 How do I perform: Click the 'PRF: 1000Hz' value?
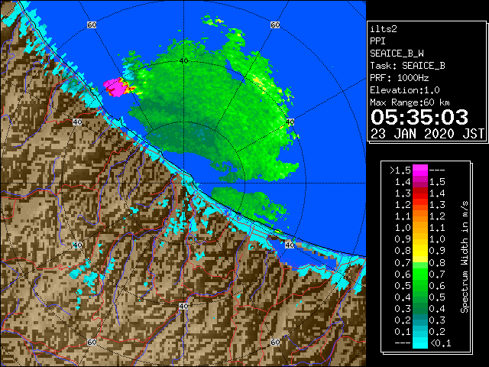400,78
